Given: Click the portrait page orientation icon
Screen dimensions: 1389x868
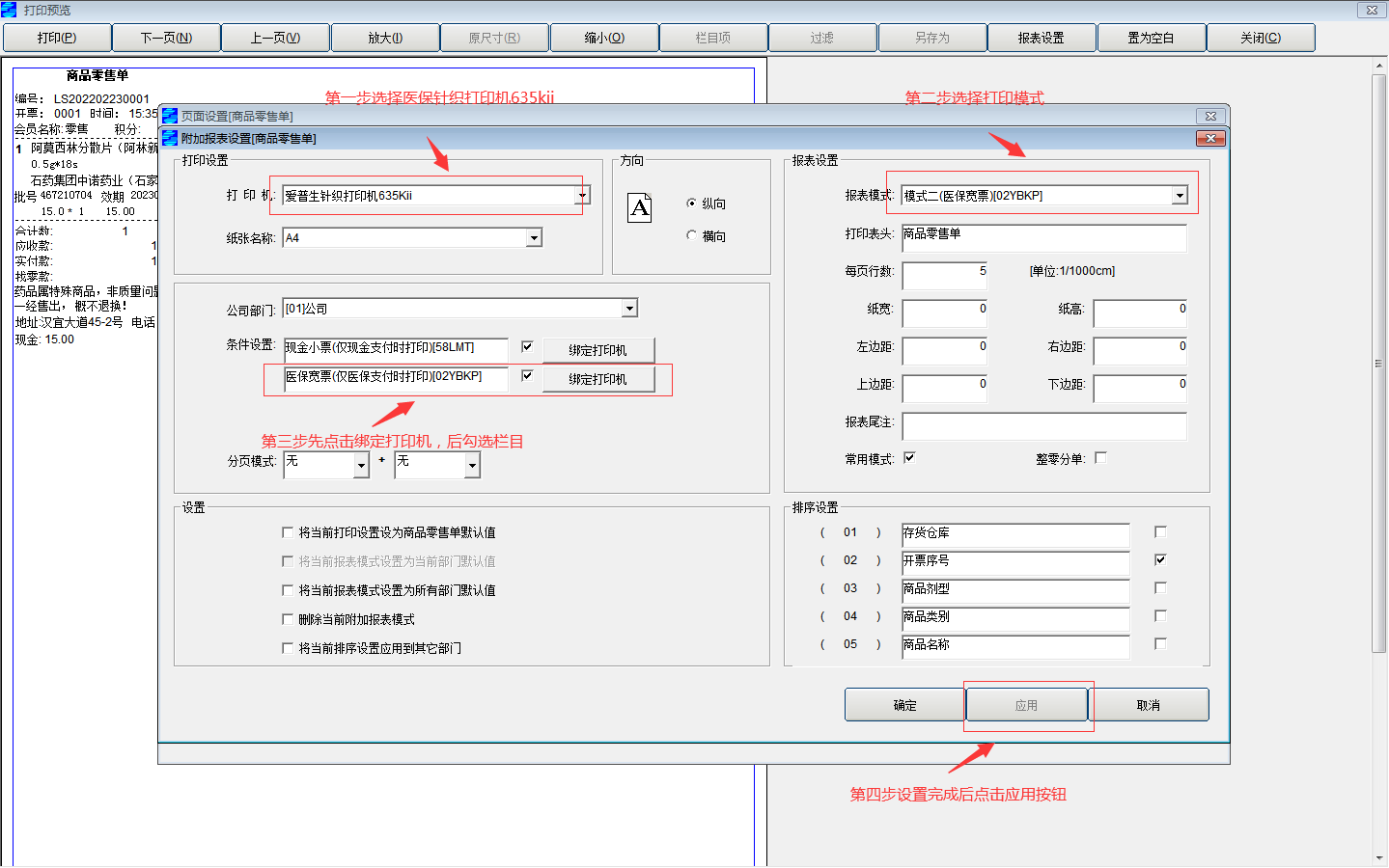Looking at the screenshot, I should coord(640,207).
